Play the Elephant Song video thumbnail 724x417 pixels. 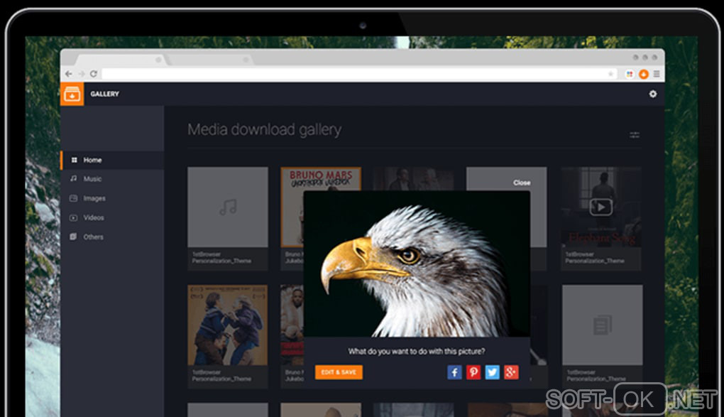pos(601,207)
